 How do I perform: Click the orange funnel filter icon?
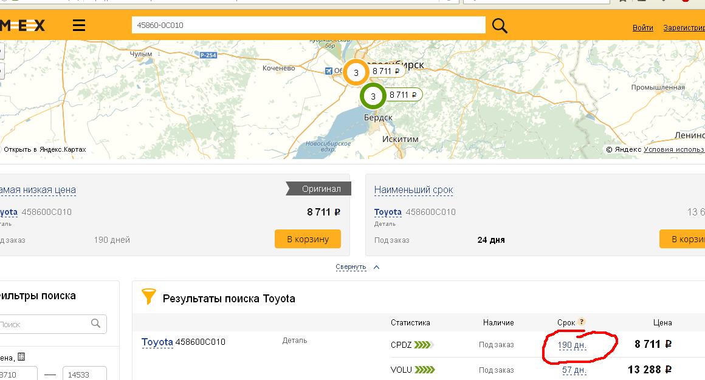coord(148,297)
